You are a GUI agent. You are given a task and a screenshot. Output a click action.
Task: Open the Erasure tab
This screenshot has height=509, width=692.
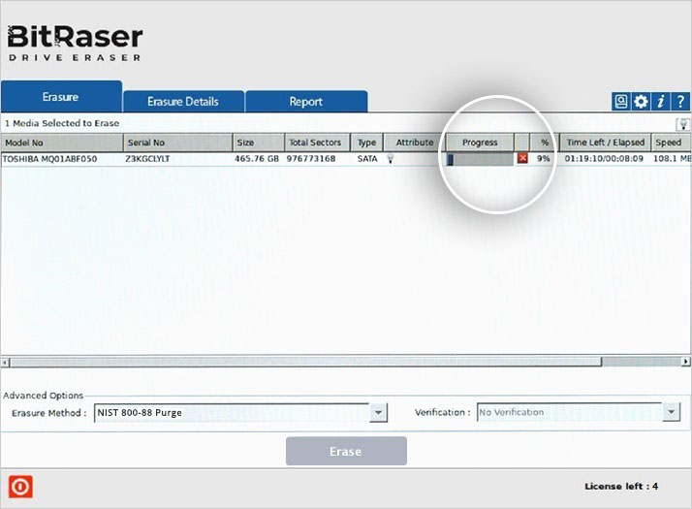pyautogui.click(x=61, y=96)
